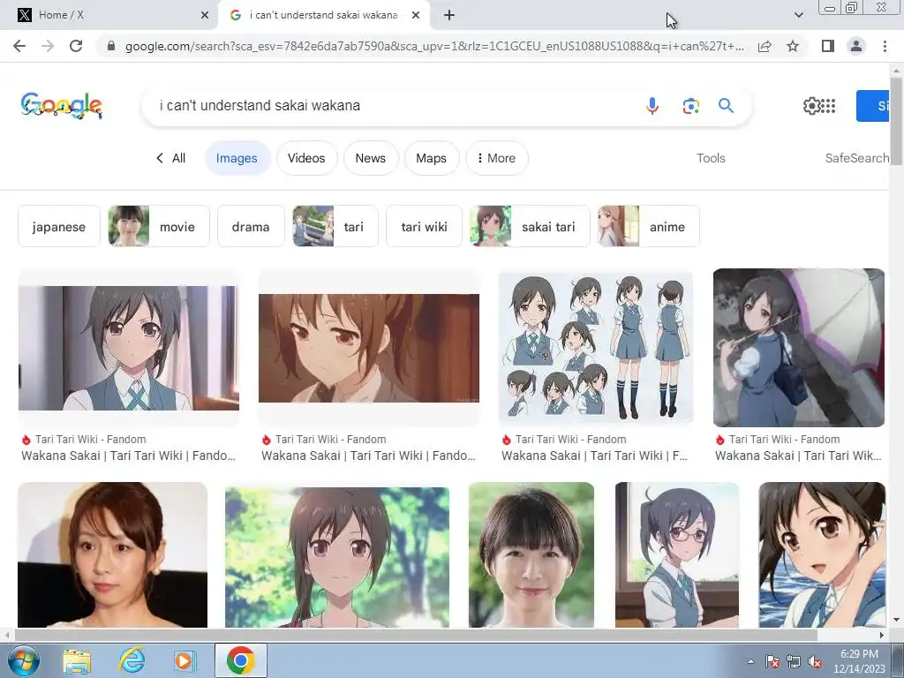Switch to News results
Image resolution: width=904 pixels, height=678 pixels.
(x=371, y=158)
